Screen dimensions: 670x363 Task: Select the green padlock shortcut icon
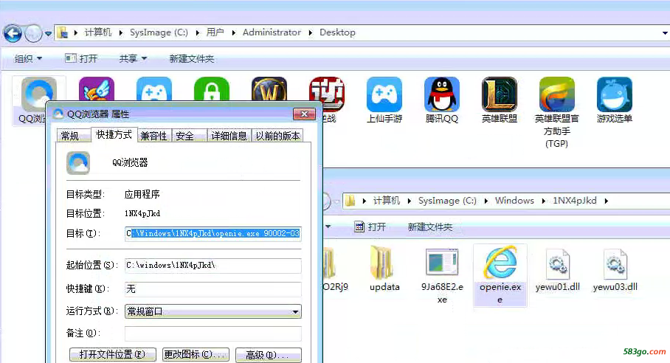212,89
